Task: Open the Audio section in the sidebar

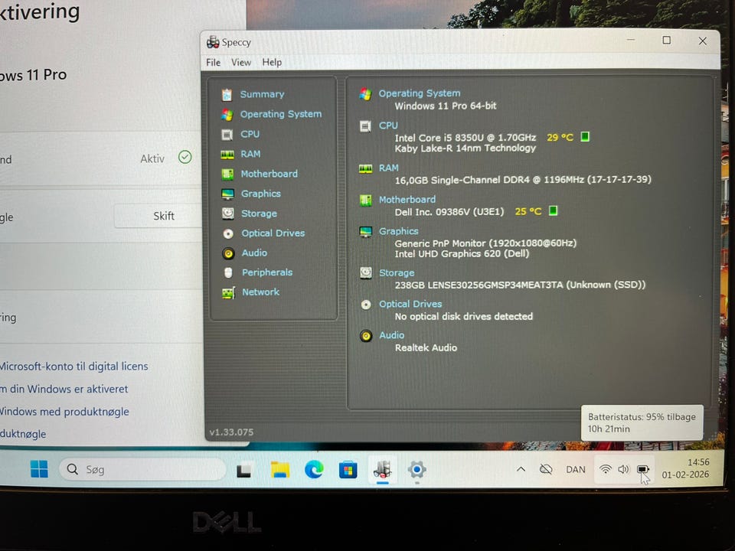Action: [x=254, y=253]
